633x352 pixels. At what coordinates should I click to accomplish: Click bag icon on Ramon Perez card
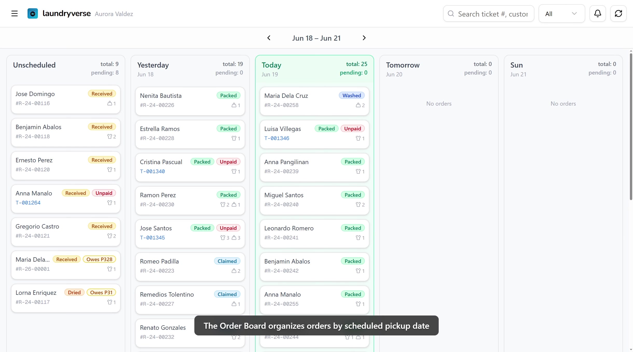pos(234,204)
